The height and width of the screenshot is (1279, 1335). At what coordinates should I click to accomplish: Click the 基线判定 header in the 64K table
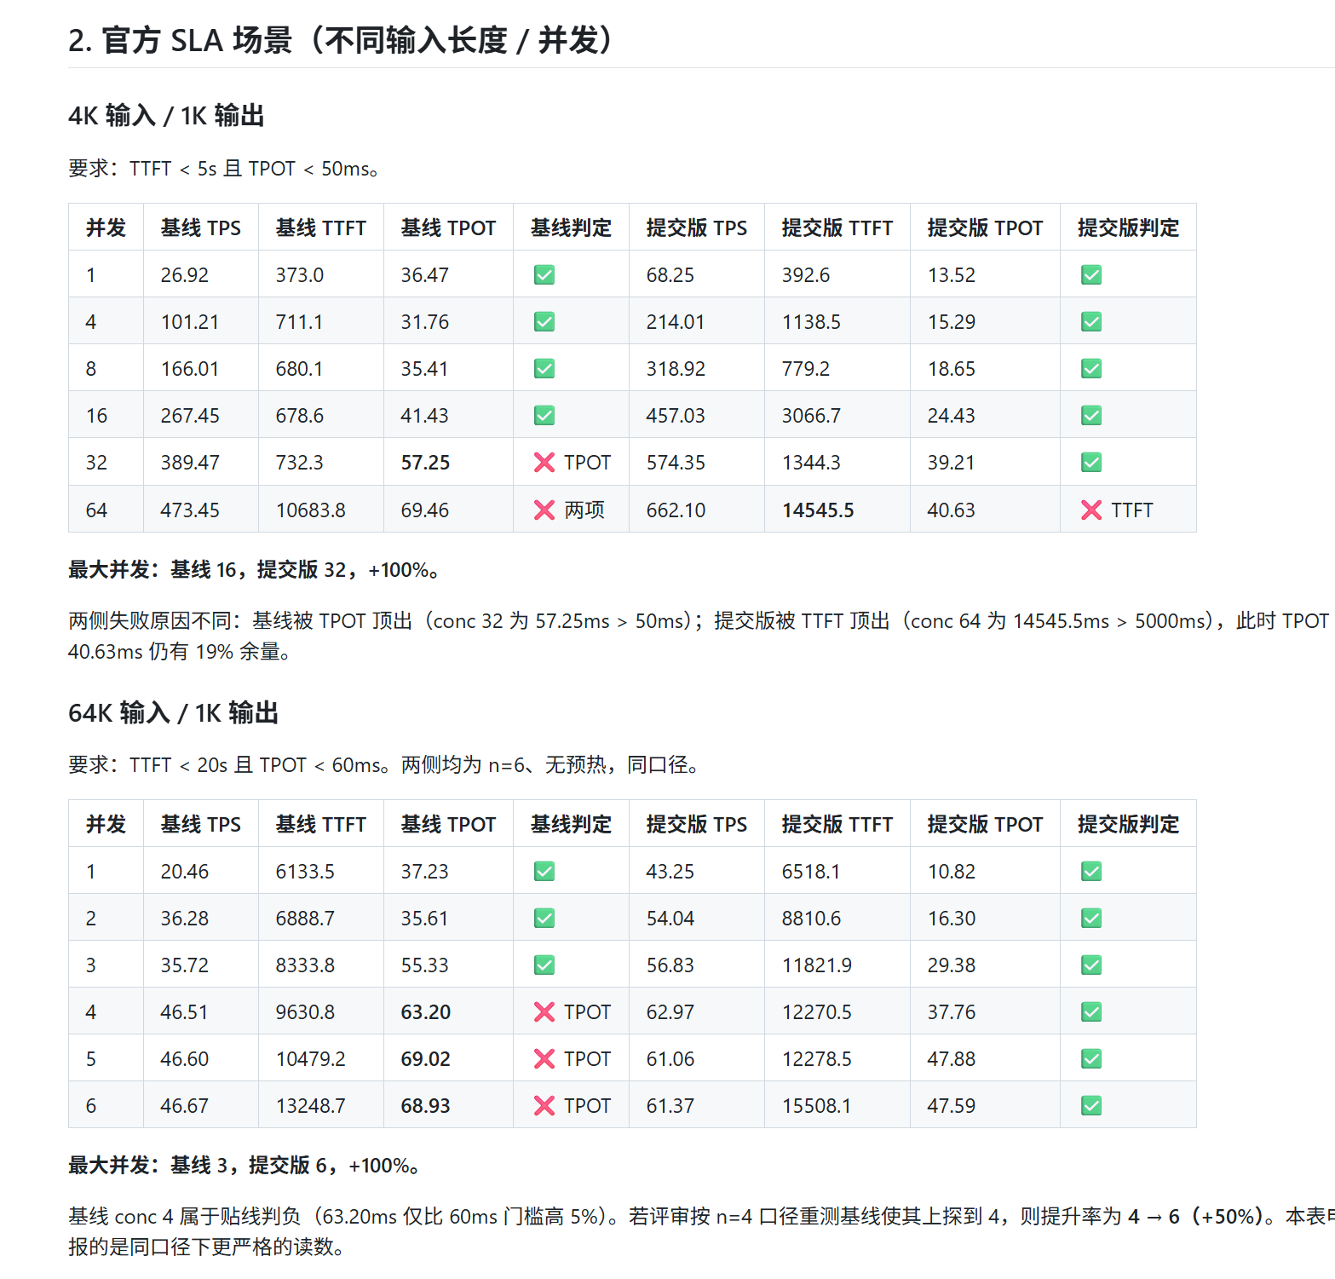(571, 824)
